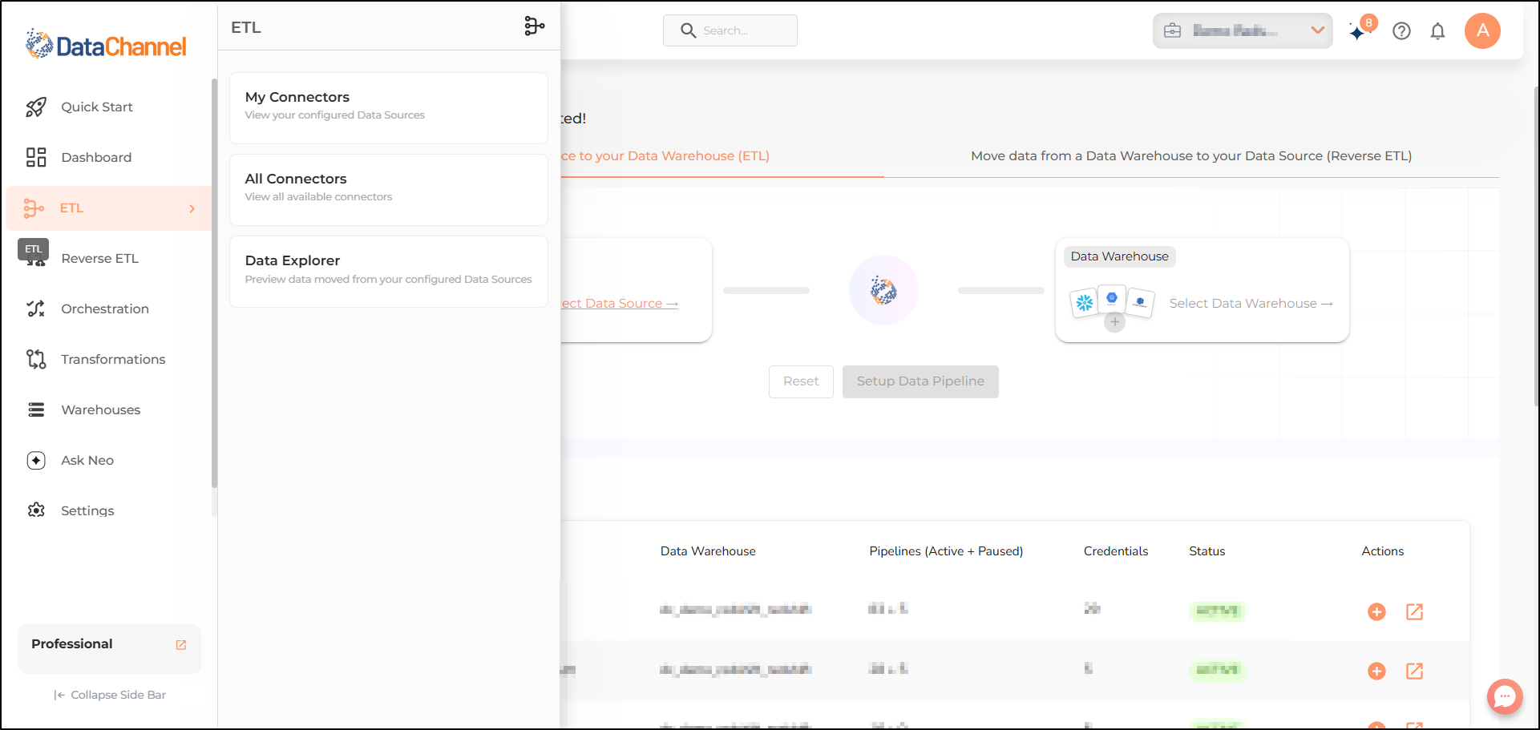Open Professional plan external link icon
The width and height of the screenshot is (1540, 730).
point(181,645)
